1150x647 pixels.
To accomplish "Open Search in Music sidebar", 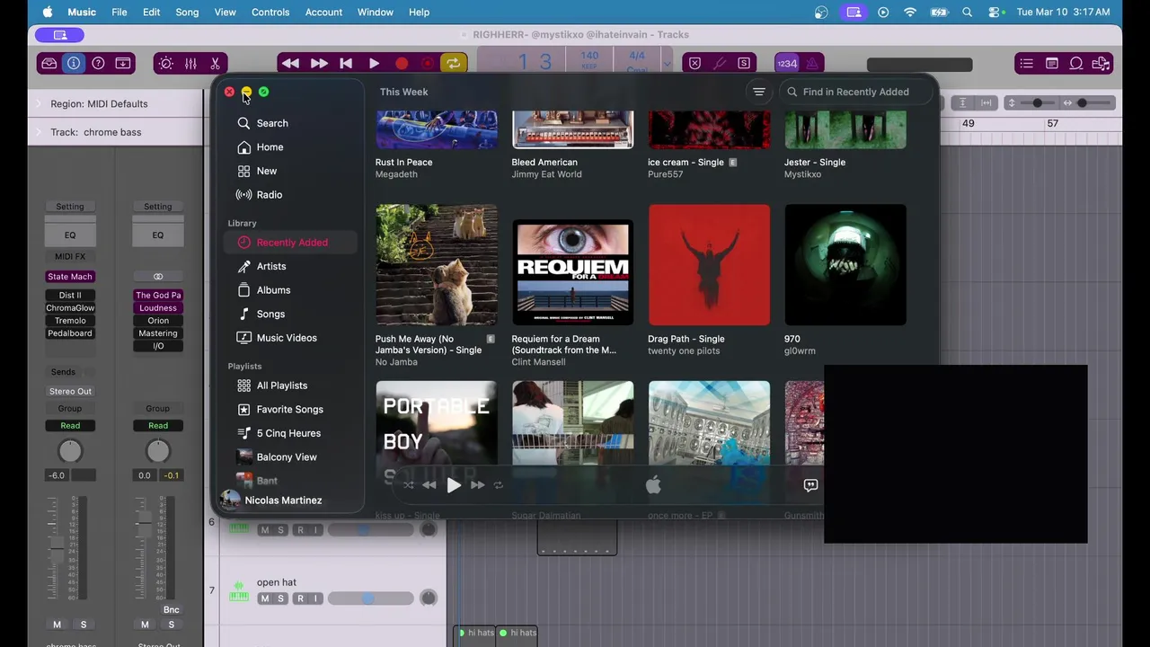I will click(272, 123).
